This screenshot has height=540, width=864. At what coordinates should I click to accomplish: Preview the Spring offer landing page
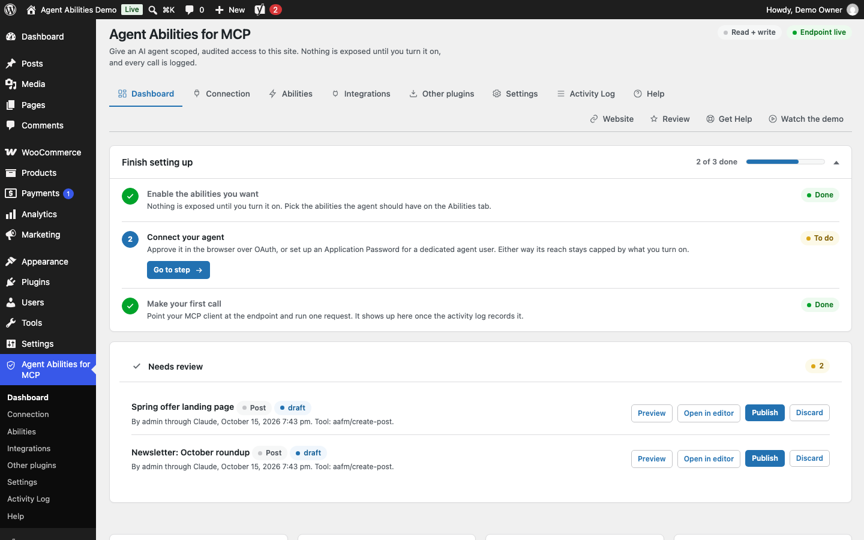click(x=652, y=413)
